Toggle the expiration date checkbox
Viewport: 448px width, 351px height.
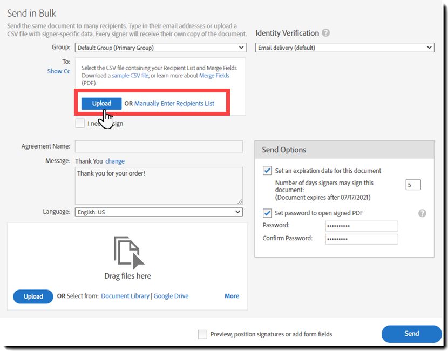(x=267, y=171)
